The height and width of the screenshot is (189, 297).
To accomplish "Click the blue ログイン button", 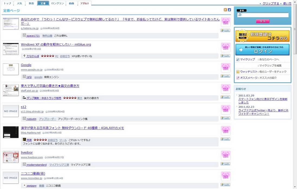I will point(262,49).
